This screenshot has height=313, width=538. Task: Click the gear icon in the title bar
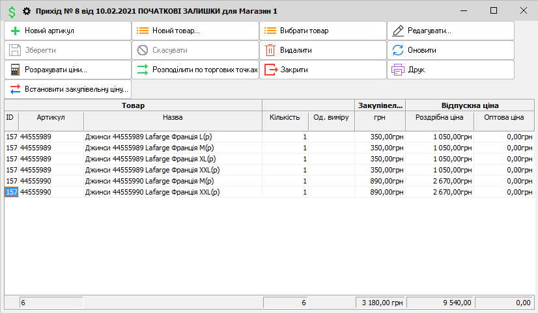click(x=27, y=11)
